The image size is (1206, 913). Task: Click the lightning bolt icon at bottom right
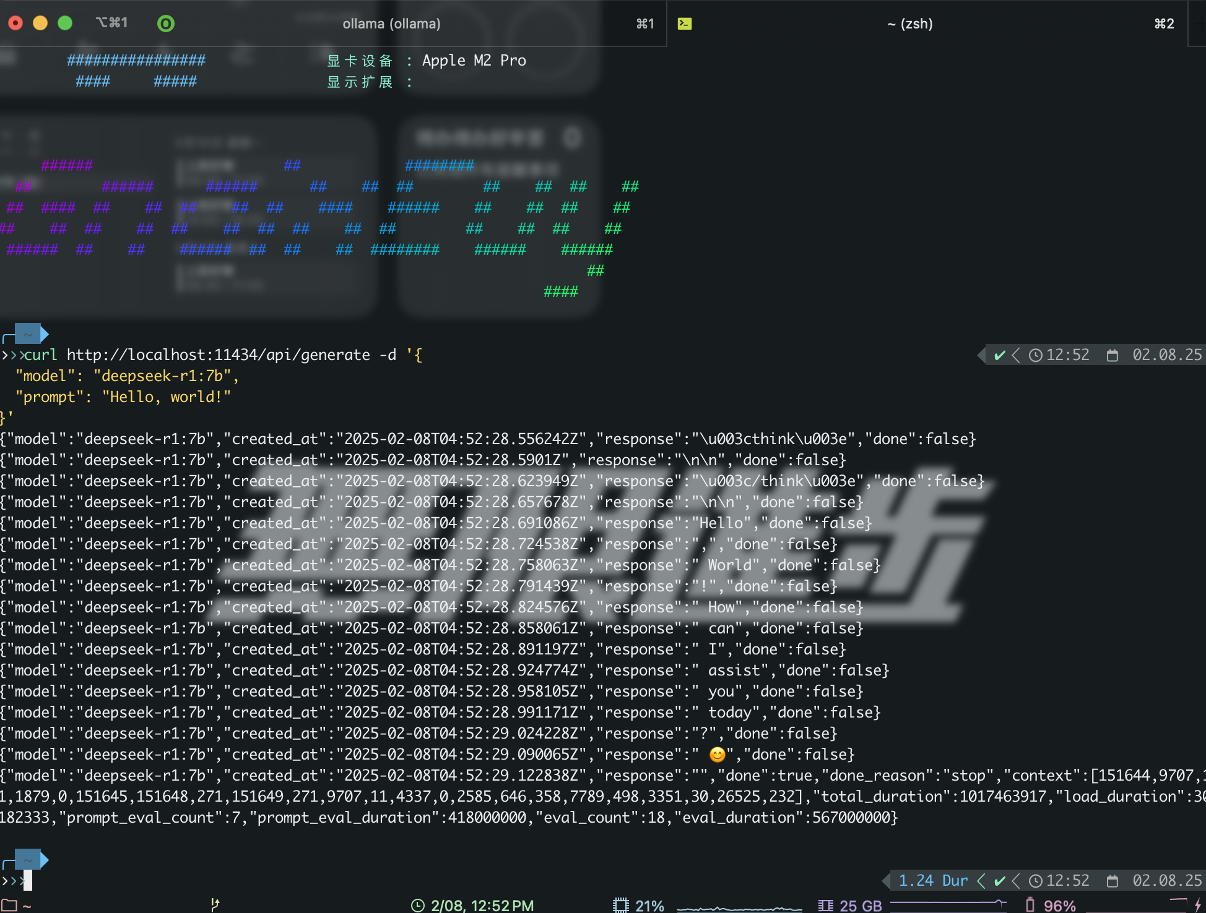(x=1197, y=904)
